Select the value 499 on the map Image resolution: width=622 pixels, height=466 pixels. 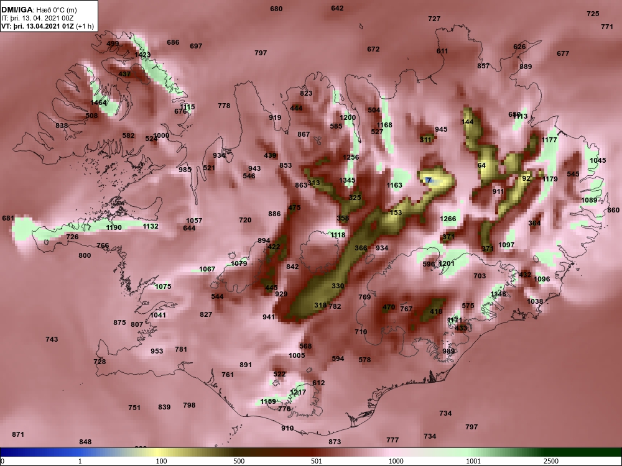pyautogui.click(x=113, y=43)
